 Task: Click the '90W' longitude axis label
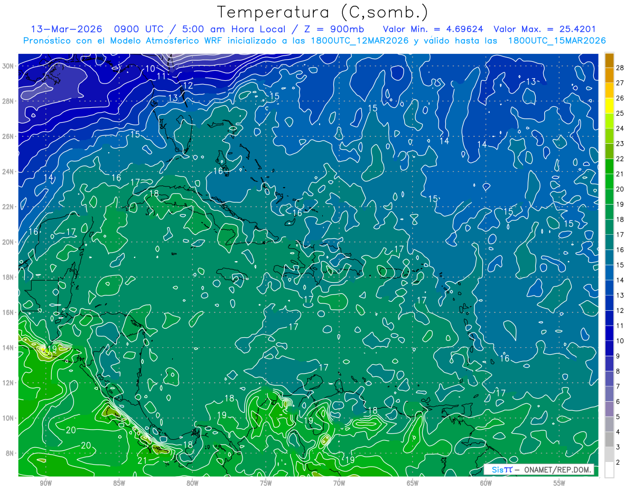[x=46, y=483]
